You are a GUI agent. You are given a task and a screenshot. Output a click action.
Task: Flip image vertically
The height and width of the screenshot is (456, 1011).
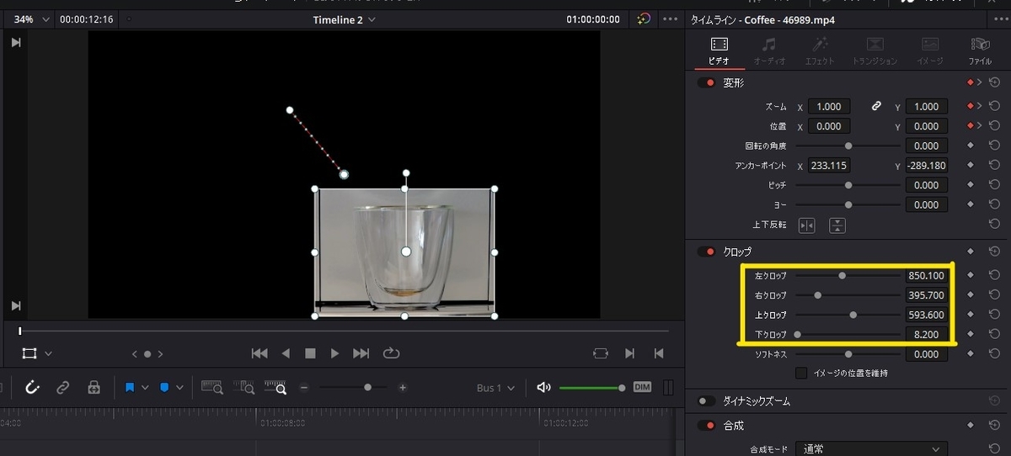pyautogui.click(x=837, y=225)
